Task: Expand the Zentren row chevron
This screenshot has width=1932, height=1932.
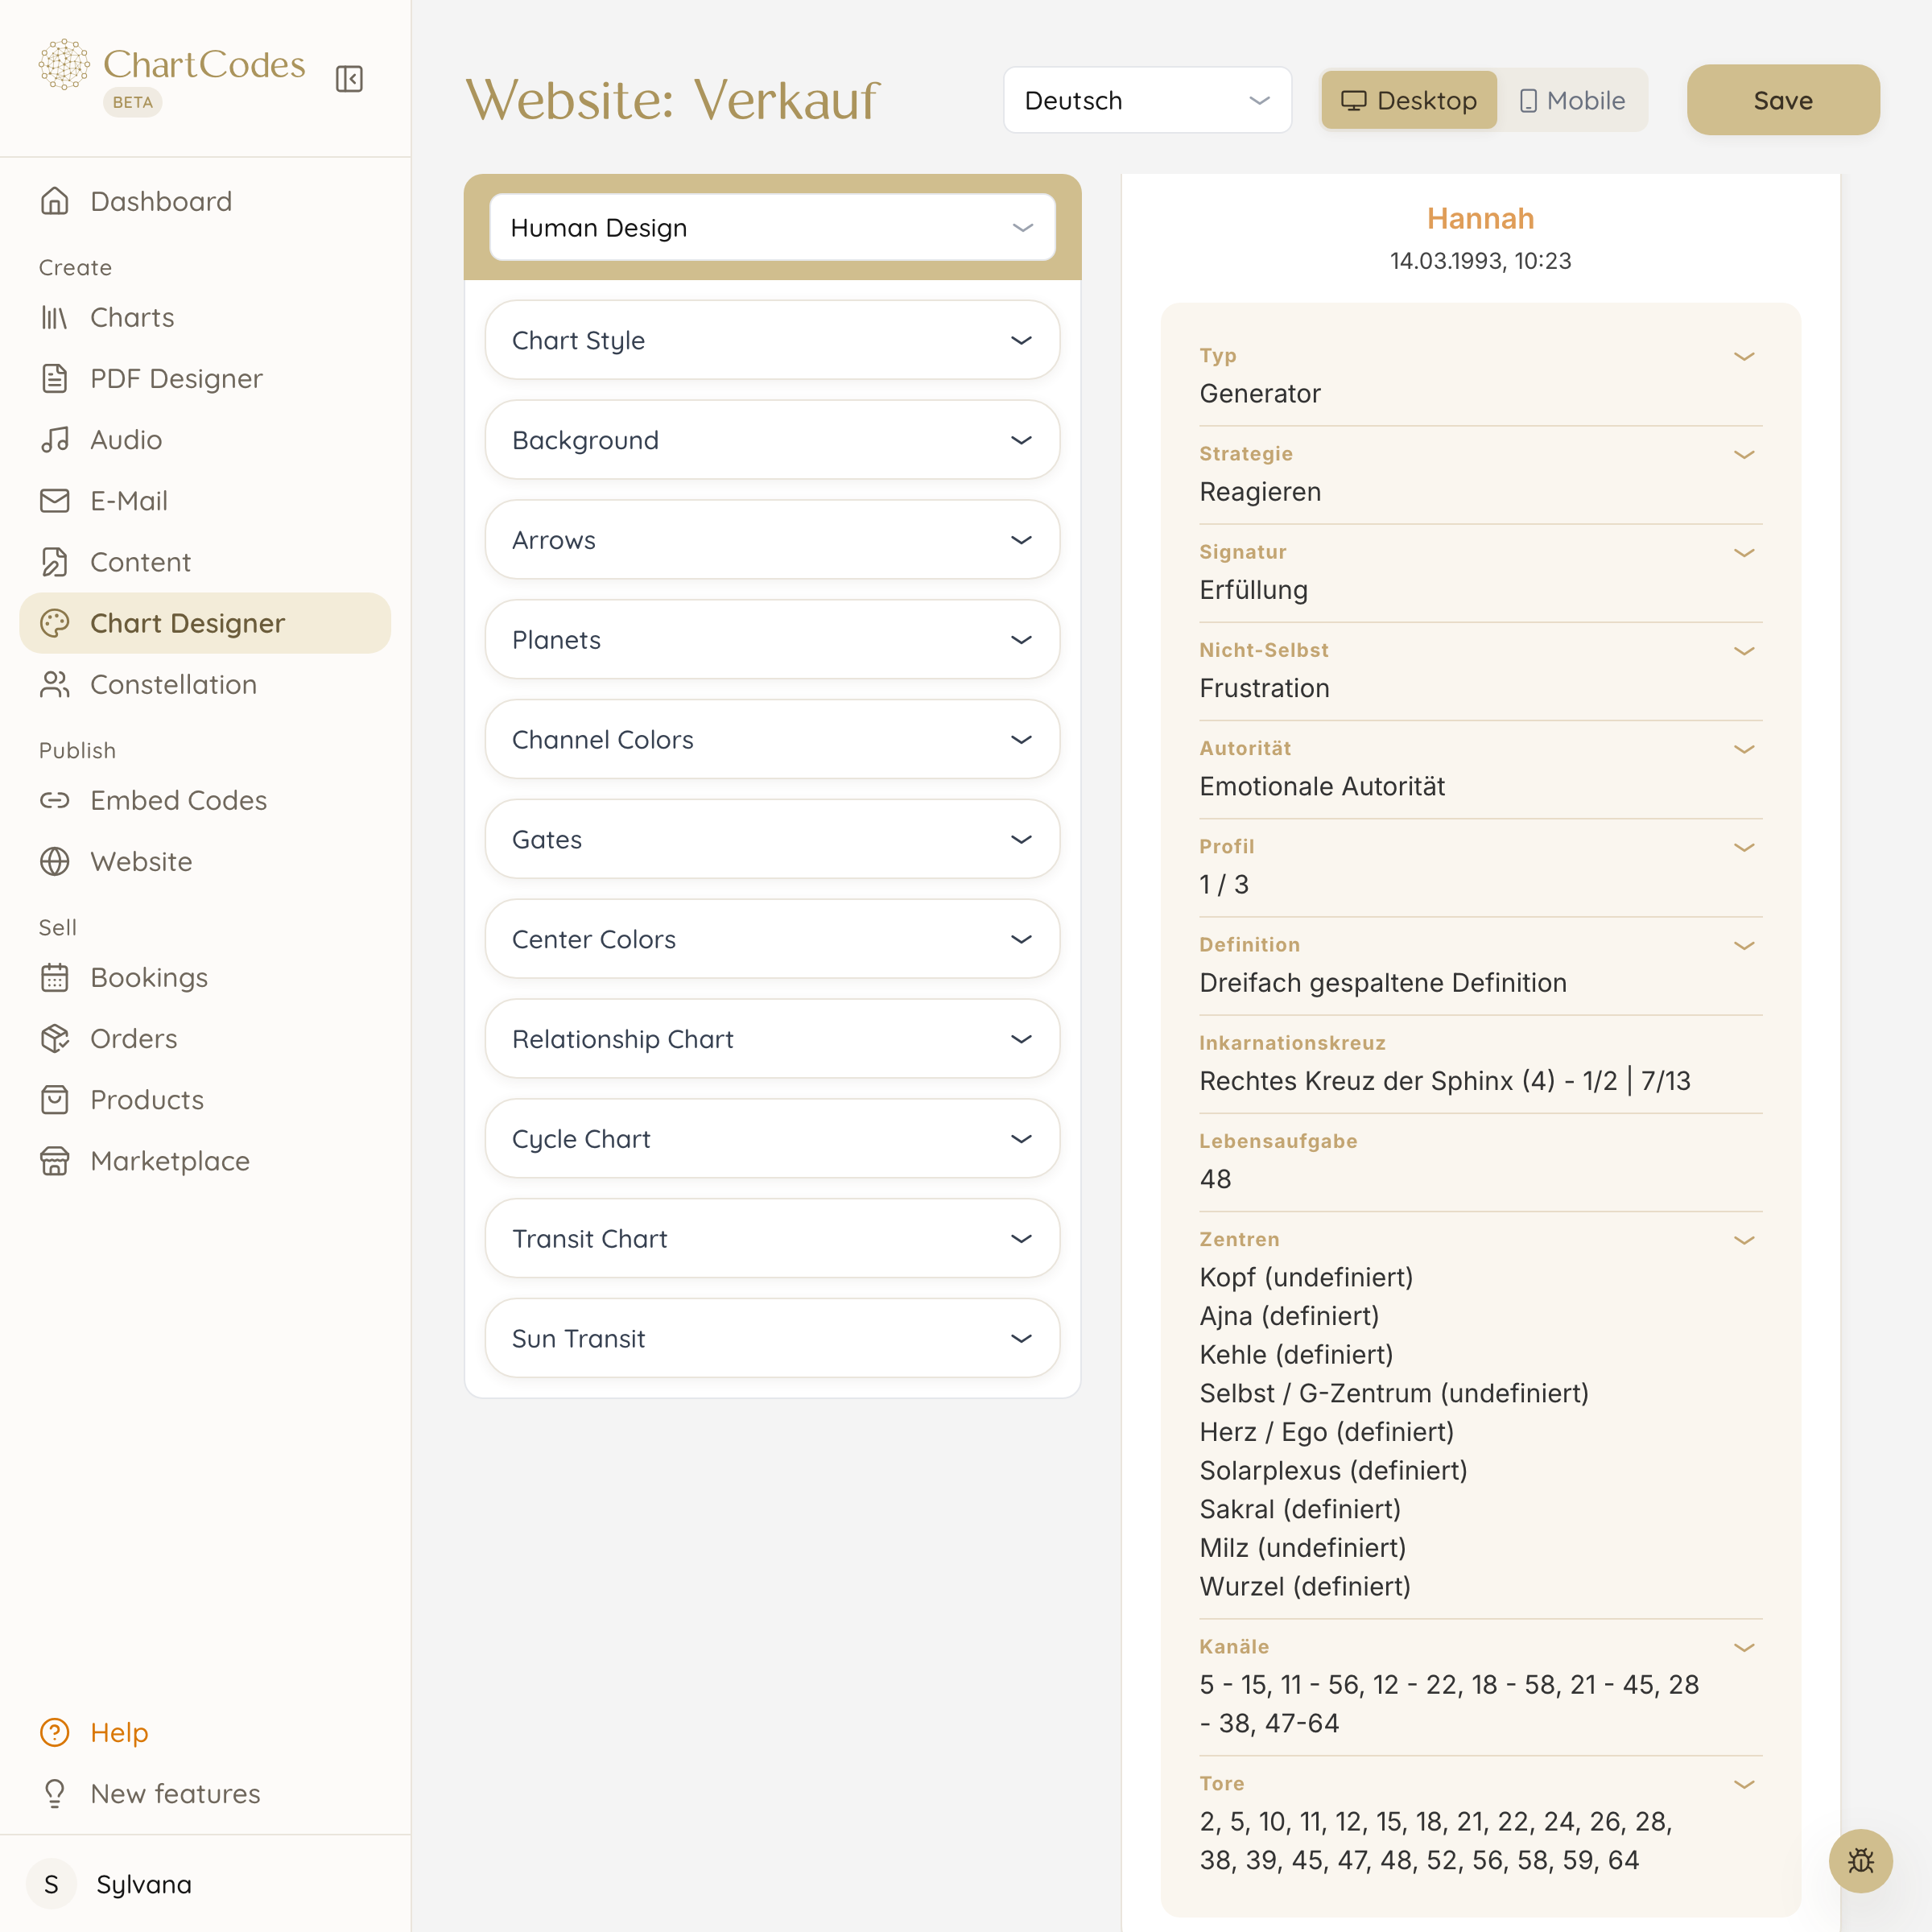Action: tap(1744, 1239)
